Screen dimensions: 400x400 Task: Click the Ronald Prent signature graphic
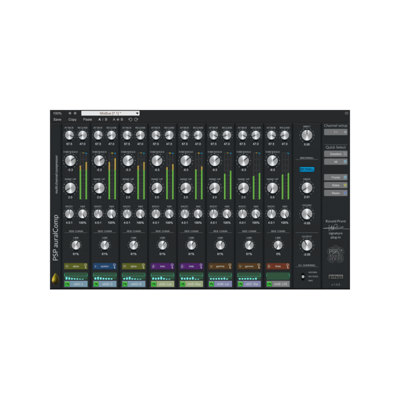point(336,227)
